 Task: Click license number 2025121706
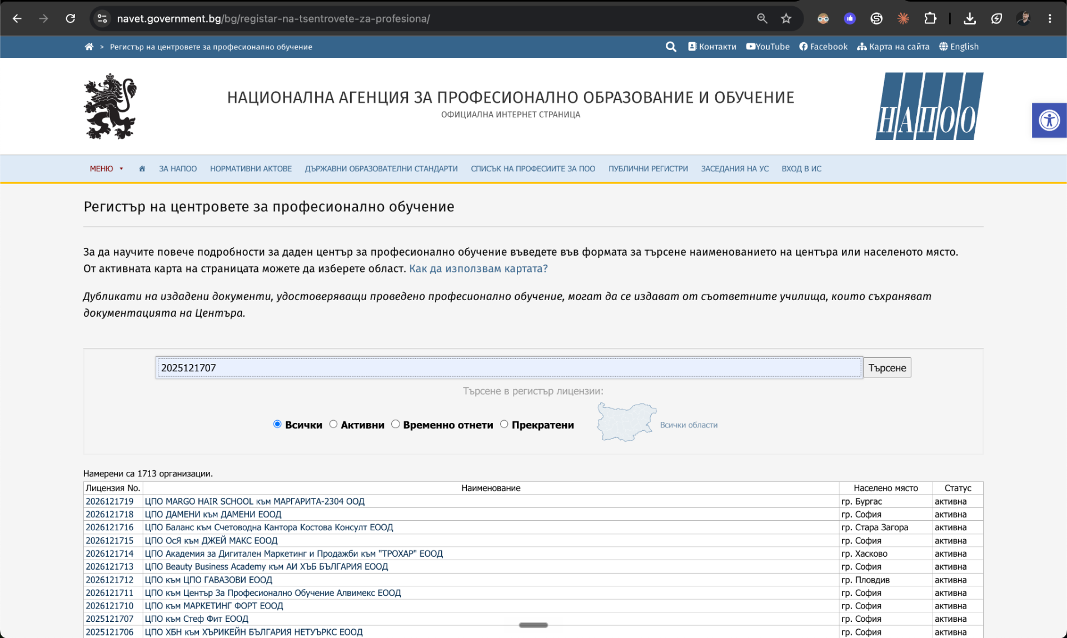point(109,632)
